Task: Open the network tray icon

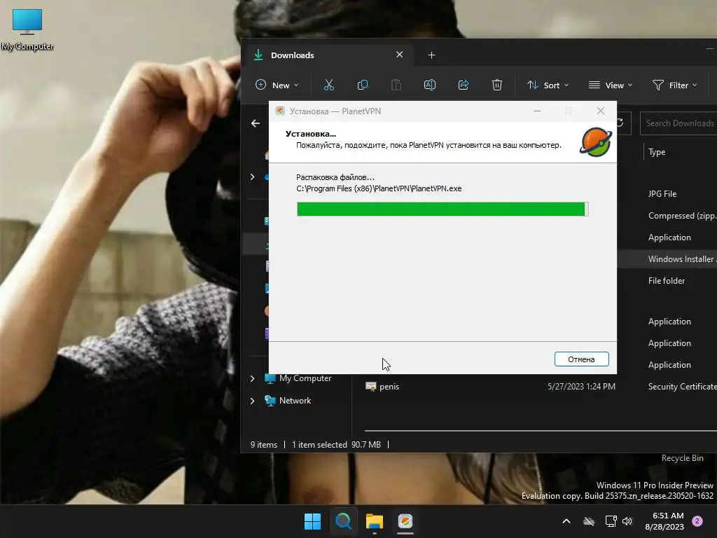Action: click(x=611, y=521)
